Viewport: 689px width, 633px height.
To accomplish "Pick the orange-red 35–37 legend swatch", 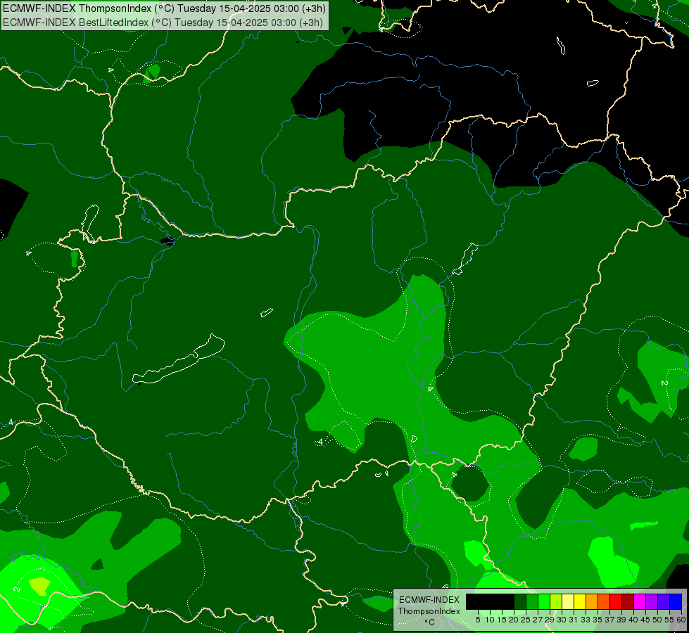I will pyautogui.click(x=604, y=601).
